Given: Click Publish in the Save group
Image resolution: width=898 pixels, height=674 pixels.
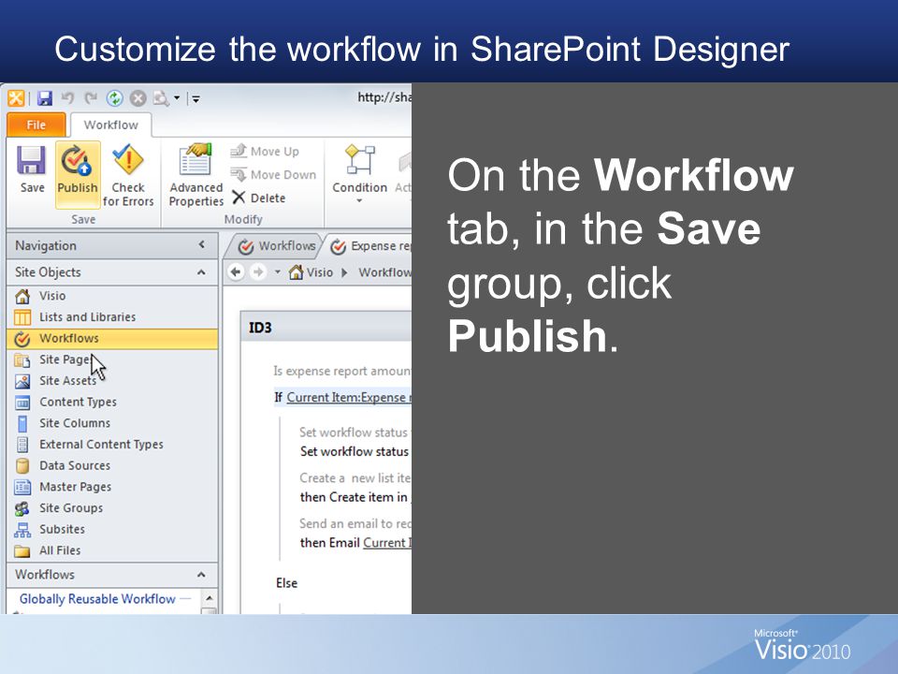Looking at the screenshot, I should pos(78,174).
